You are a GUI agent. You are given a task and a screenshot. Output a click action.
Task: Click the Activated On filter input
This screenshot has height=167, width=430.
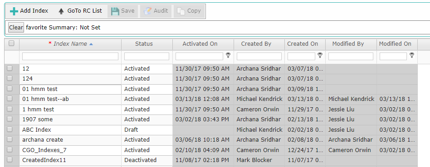[x=200, y=57]
